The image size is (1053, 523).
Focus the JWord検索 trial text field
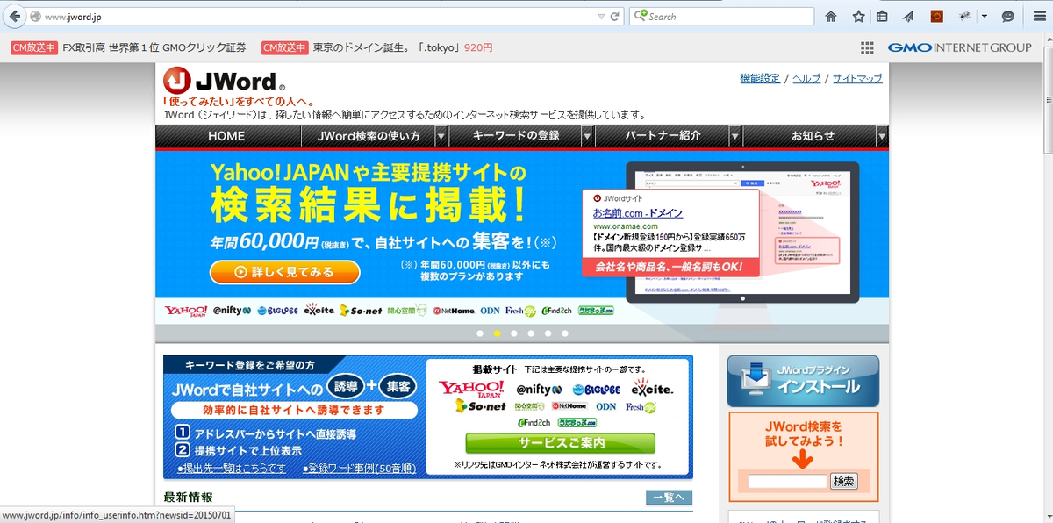787,481
